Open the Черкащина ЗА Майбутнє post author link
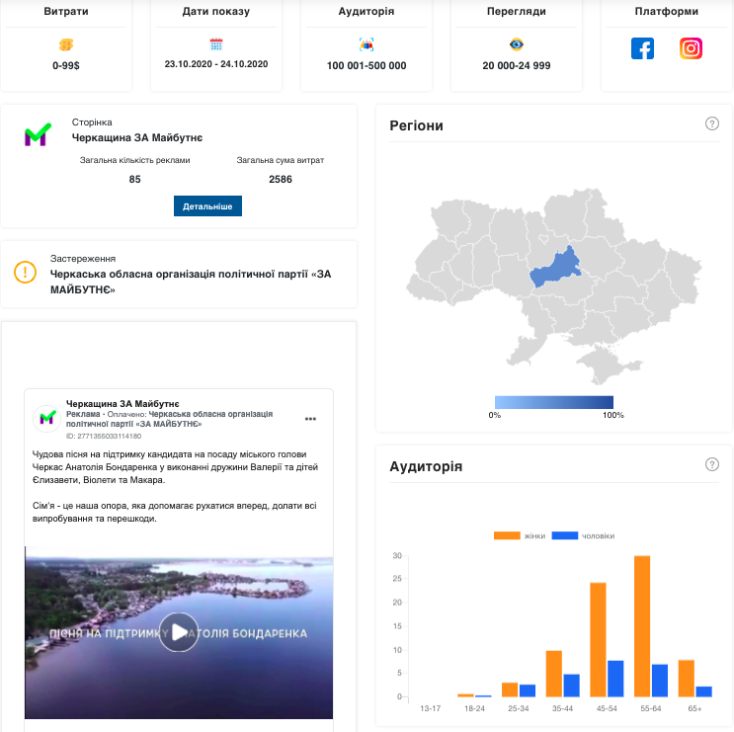This screenshot has height=732, width=734. click(x=122, y=404)
